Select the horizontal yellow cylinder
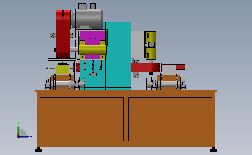Image resolution: width=252 pixels, height=155 pixels. [x=92, y=50]
